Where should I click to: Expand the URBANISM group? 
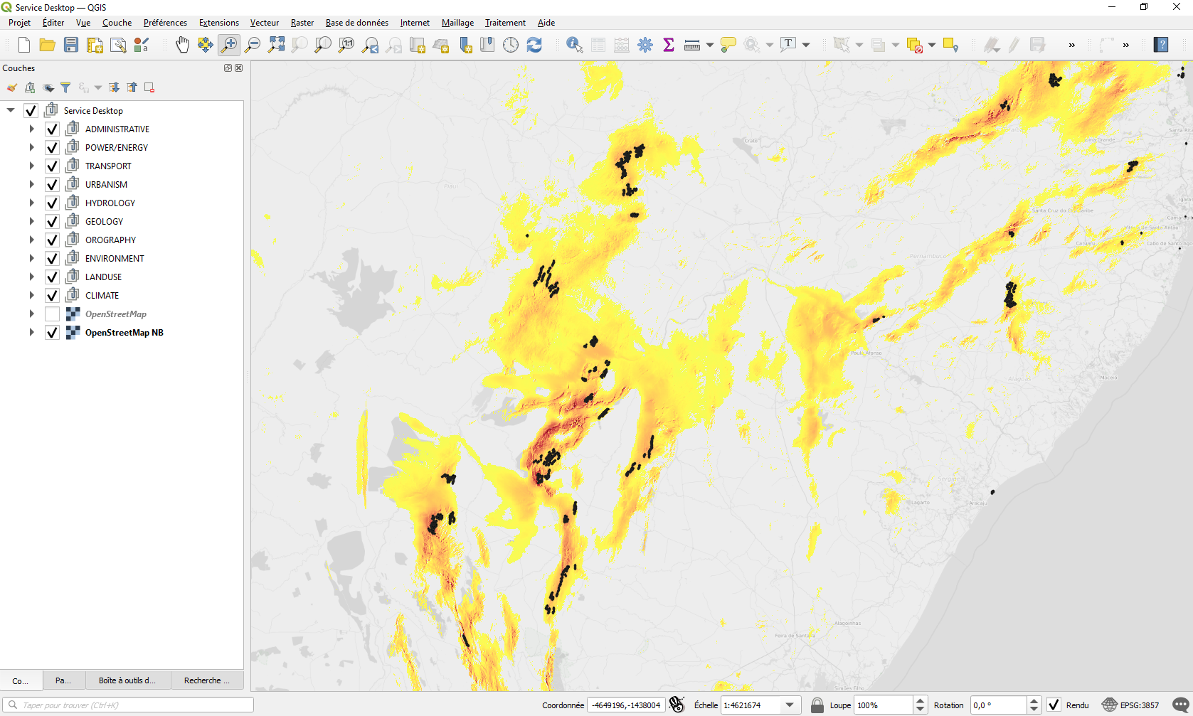[31, 185]
